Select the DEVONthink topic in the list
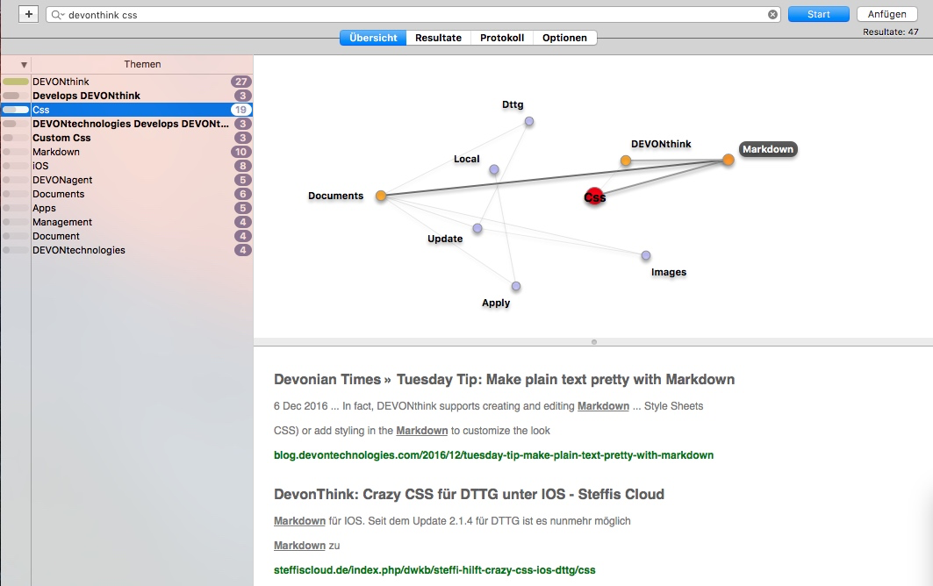Image resolution: width=933 pixels, height=586 pixels. [61, 82]
